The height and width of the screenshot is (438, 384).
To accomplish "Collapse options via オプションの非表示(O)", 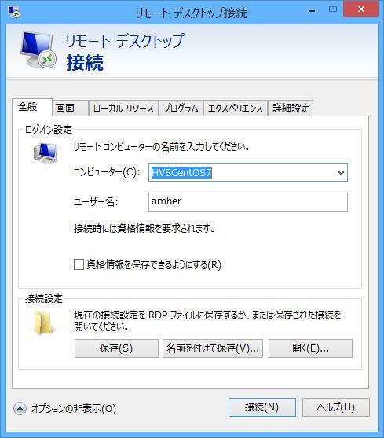I will pyautogui.click(x=74, y=409).
